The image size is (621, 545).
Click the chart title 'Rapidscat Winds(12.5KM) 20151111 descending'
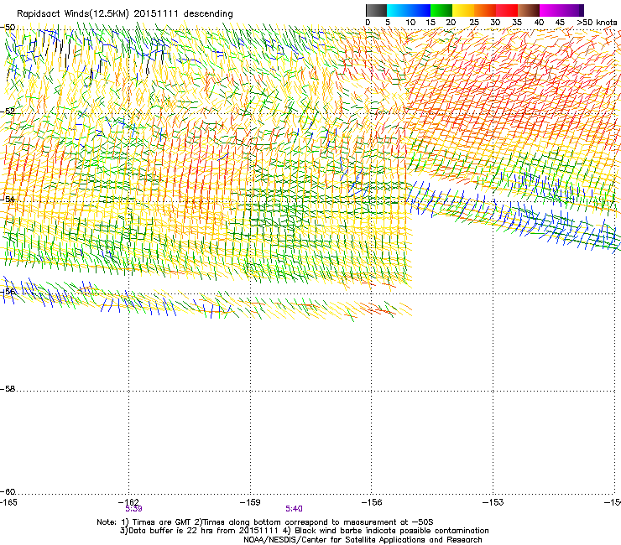(125, 13)
